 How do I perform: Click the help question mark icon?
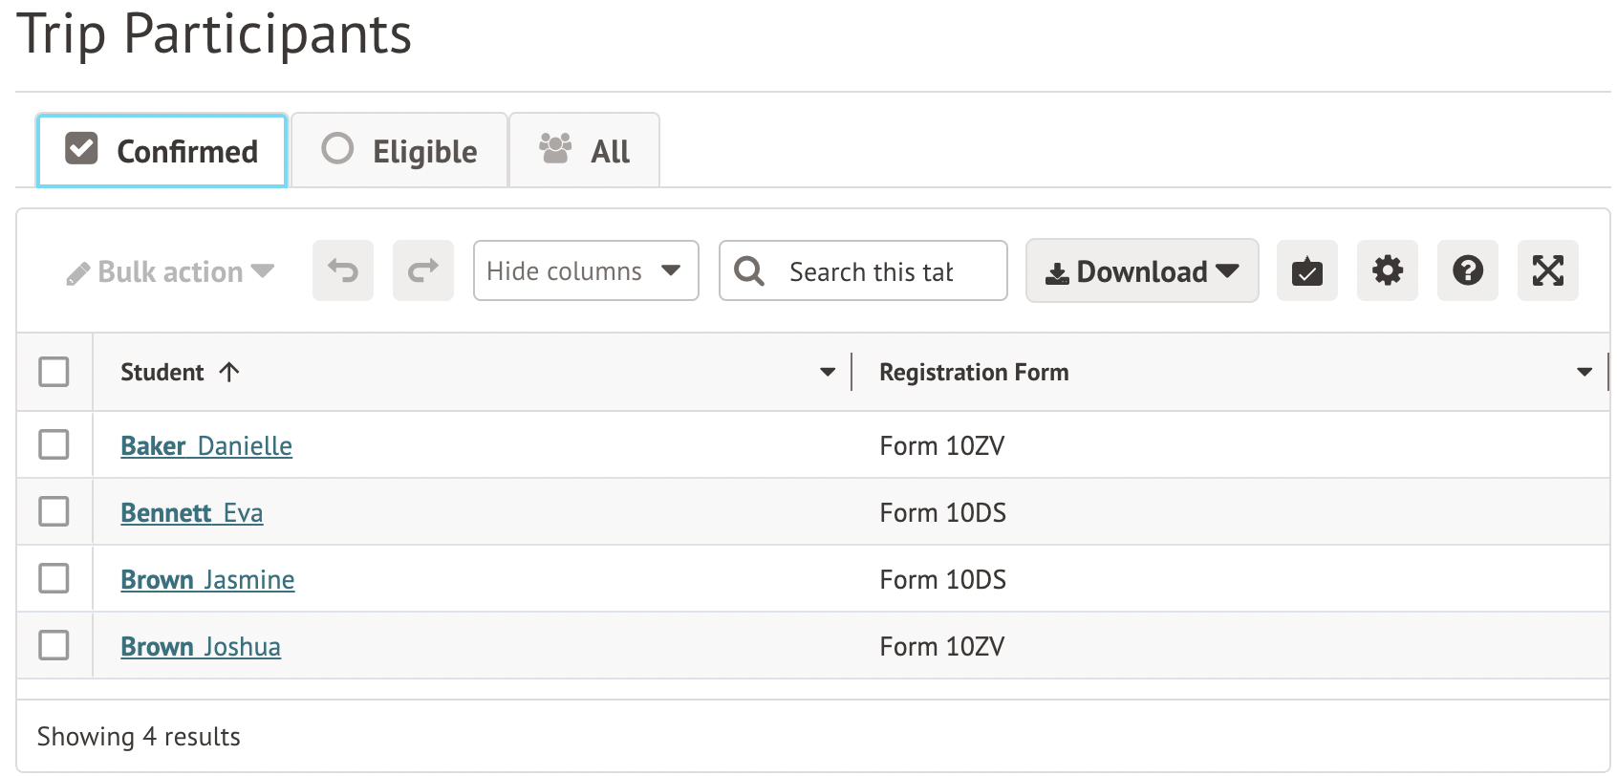coord(1467,271)
